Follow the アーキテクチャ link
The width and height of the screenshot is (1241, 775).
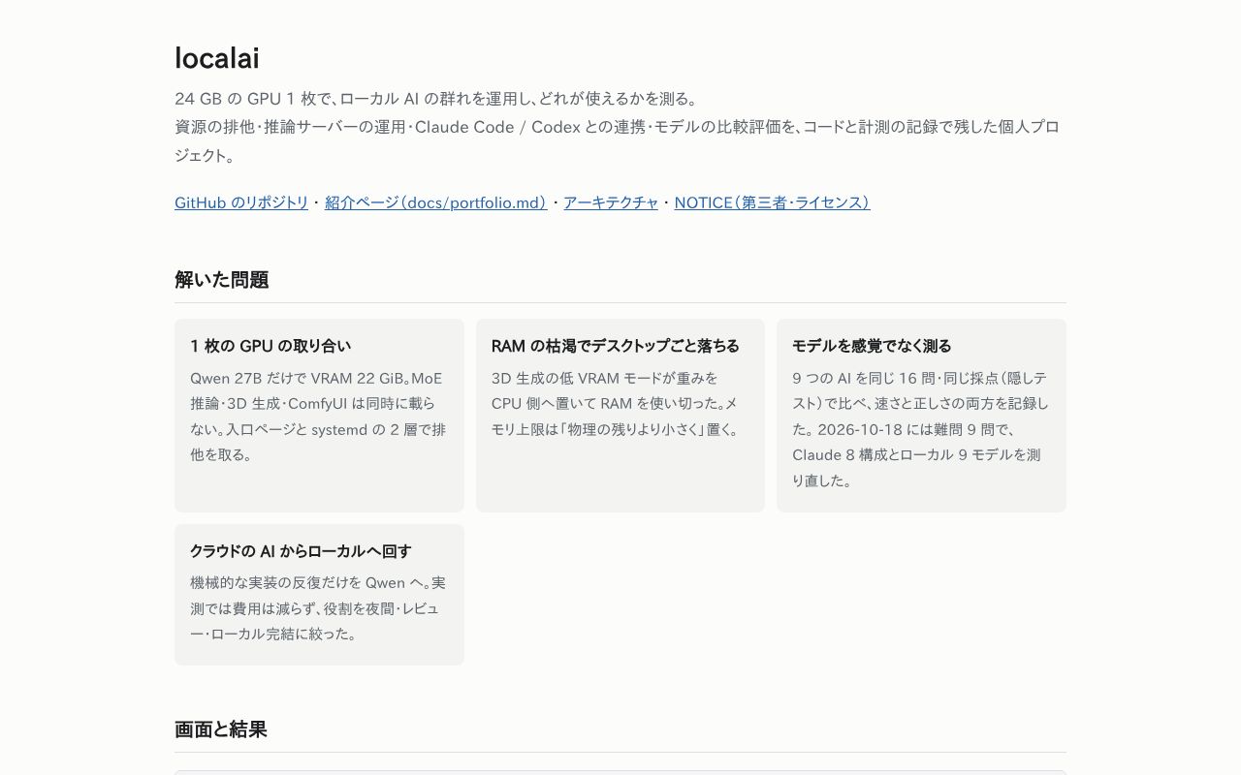click(x=611, y=202)
